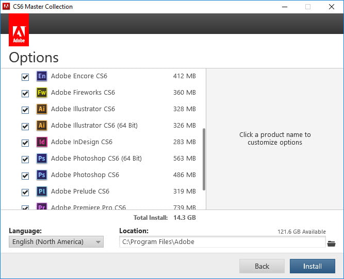
Task: Click the product list vertical scrollbar
Action: (204, 159)
